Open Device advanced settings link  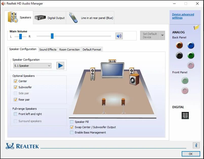[x=183, y=16]
